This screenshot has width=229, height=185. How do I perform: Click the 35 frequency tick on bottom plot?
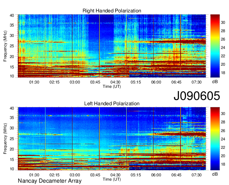click(x=12, y=118)
